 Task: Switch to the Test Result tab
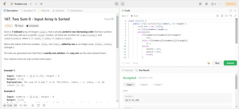143,70
